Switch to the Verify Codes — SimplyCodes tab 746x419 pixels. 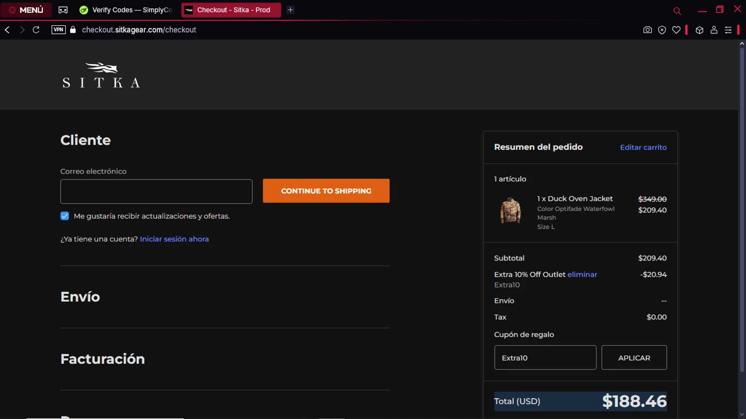pos(126,10)
